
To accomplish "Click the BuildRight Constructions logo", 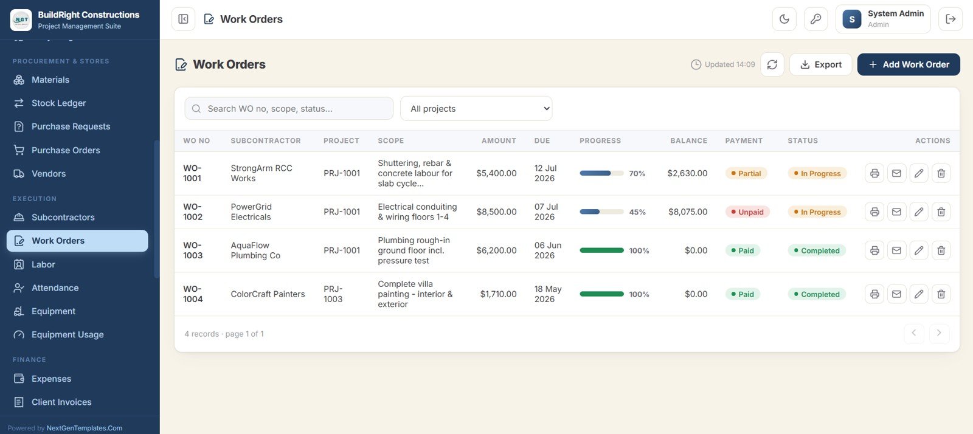I will point(21,20).
